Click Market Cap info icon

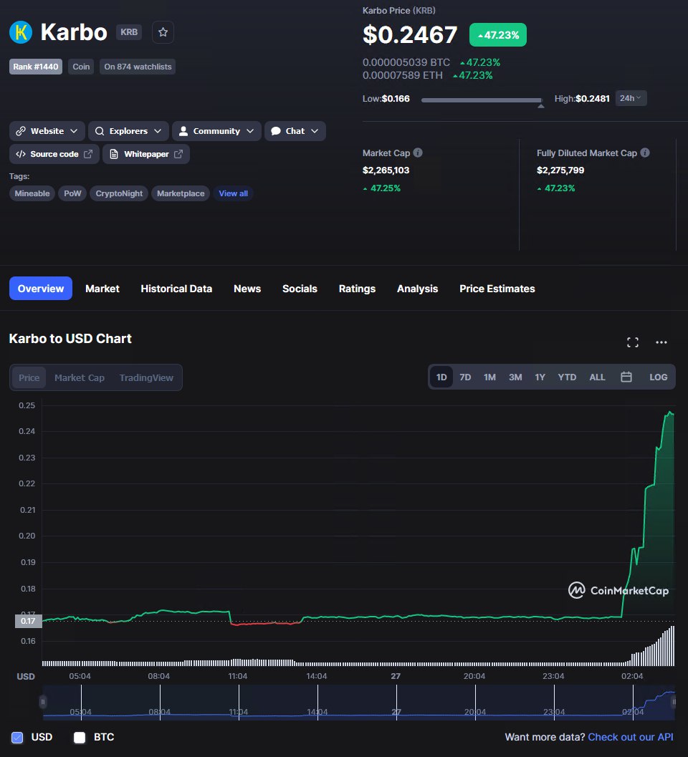click(418, 153)
